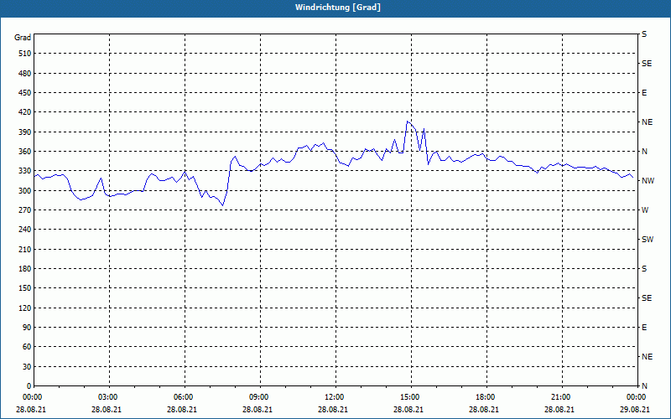The height and width of the screenshot is (419, 671).
Task: Click the 390 y-axis value
Action: [x=25, y=132]
